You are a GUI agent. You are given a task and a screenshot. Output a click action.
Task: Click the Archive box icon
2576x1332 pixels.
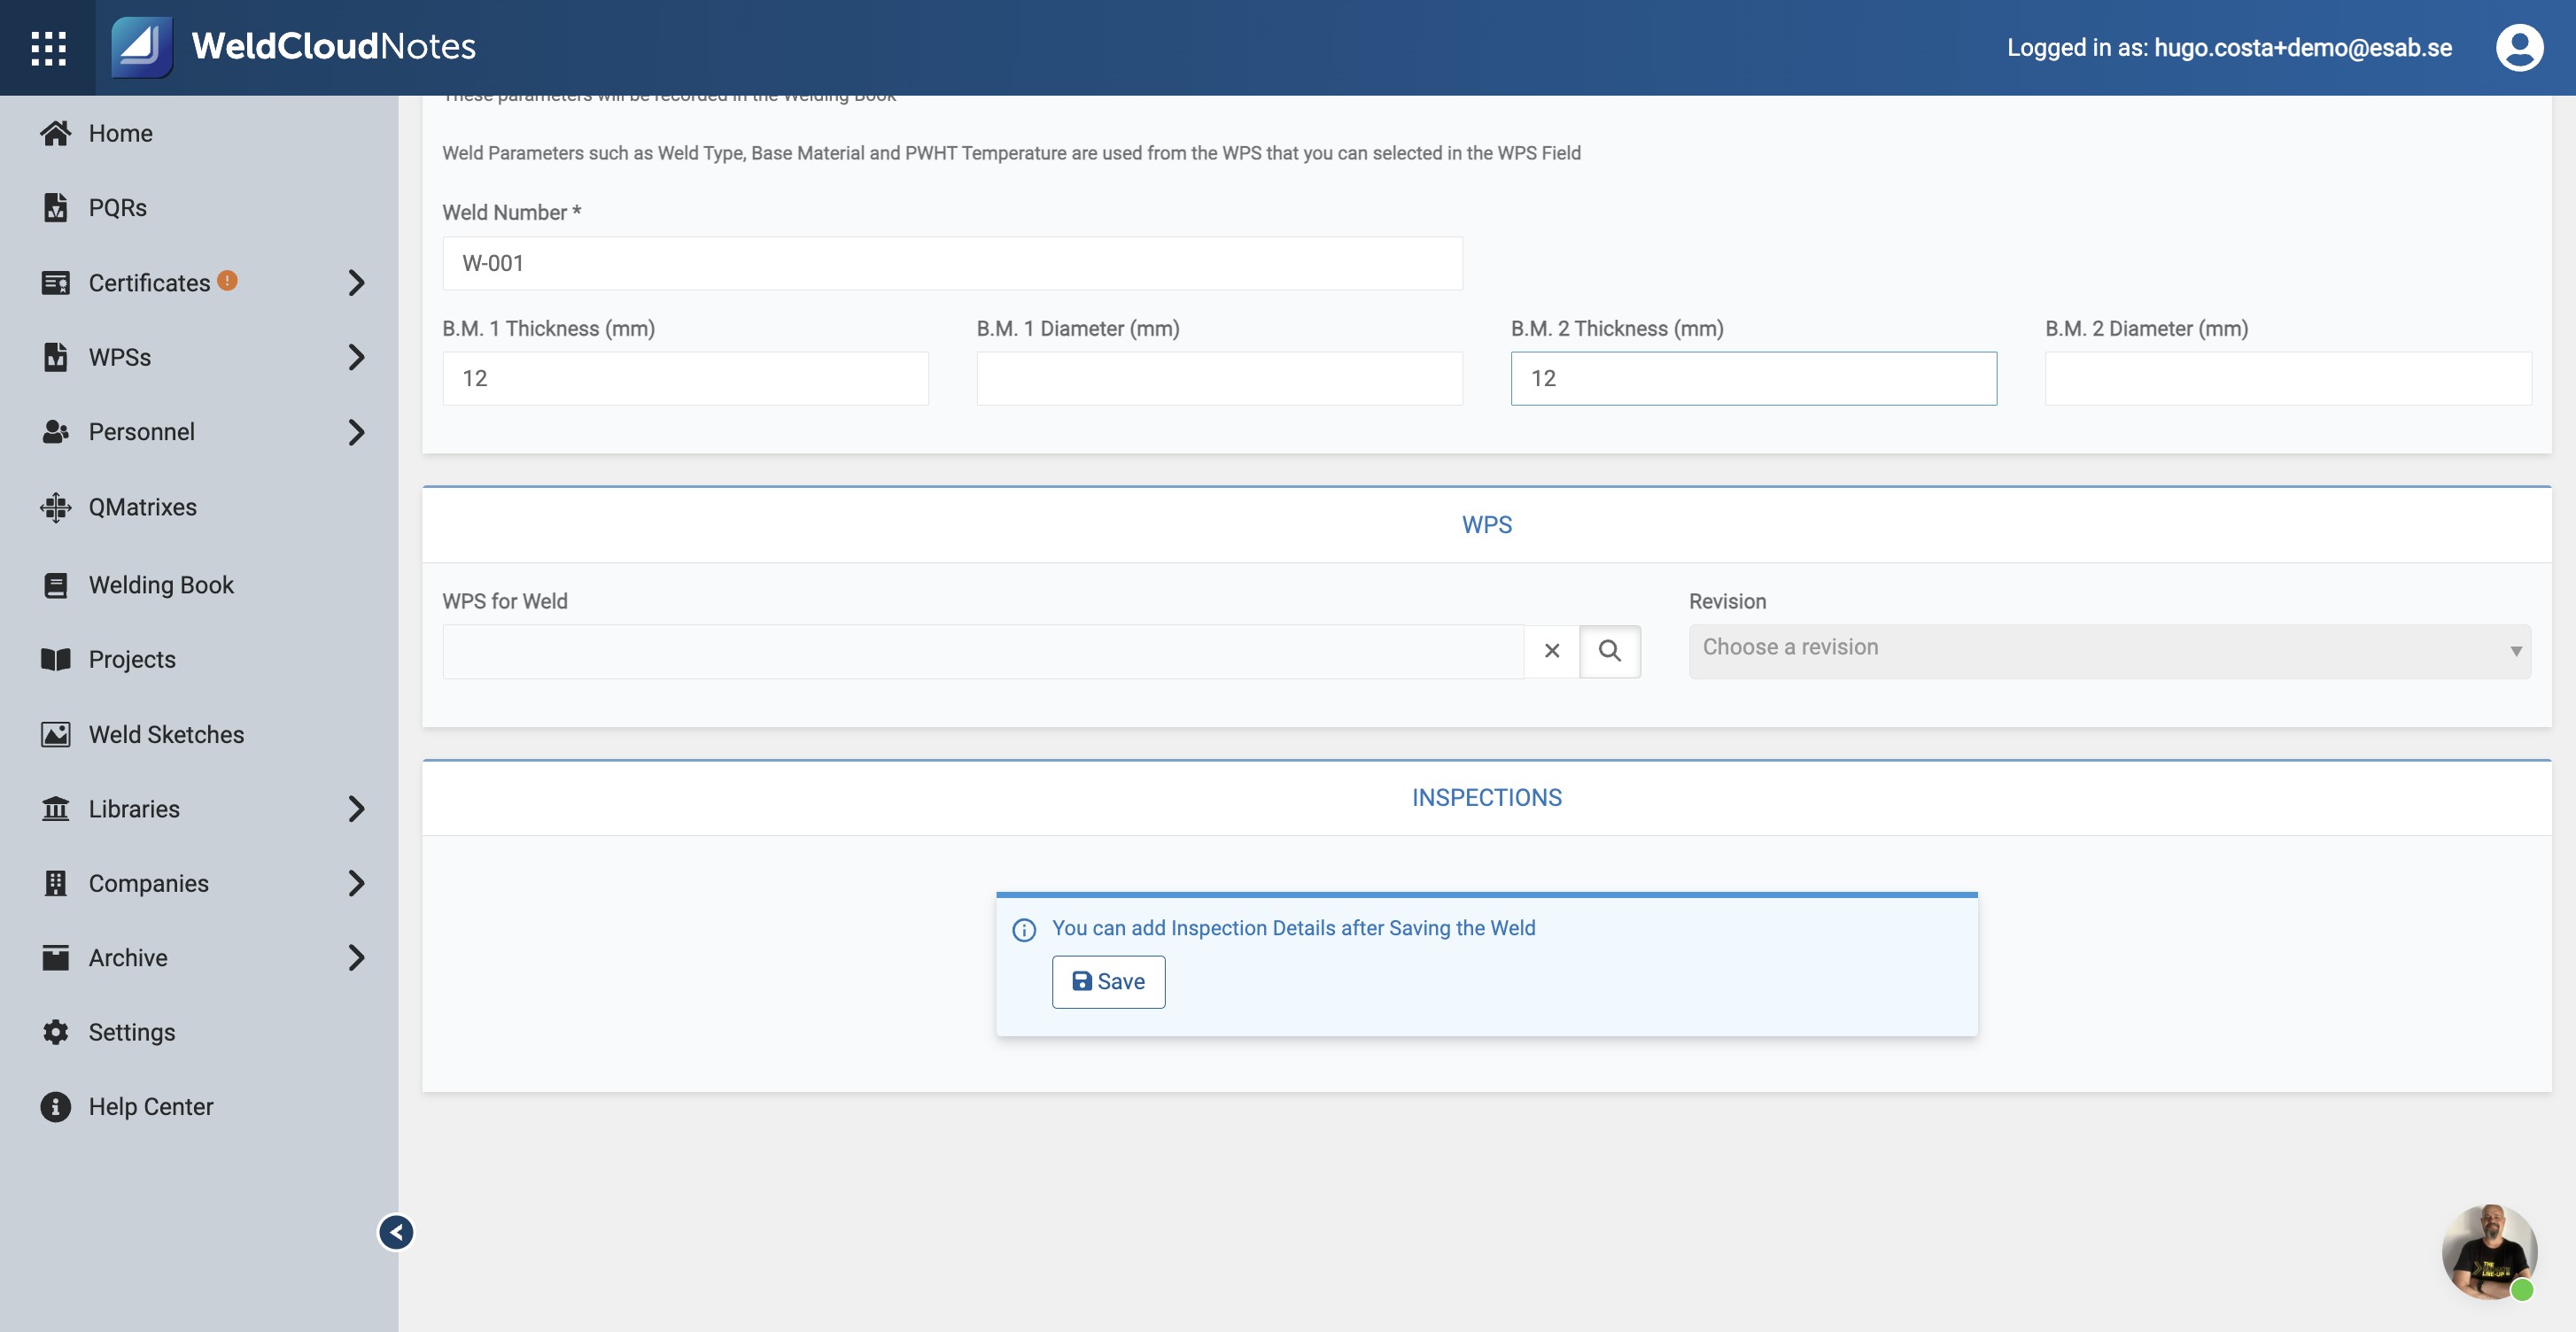56,957
